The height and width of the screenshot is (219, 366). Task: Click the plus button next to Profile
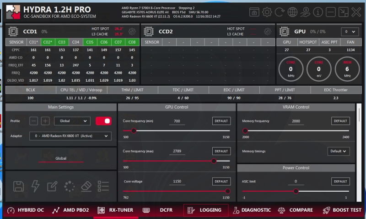pyautogui.click(x=45, y=121)
